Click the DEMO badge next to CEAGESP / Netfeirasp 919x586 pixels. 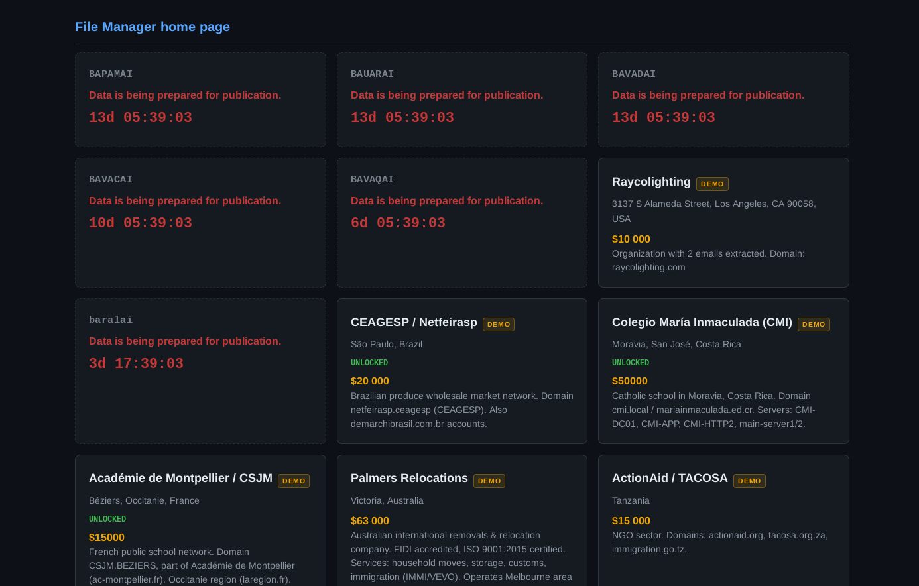499,324
